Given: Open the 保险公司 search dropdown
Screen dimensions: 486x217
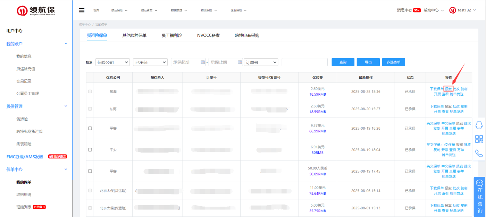Looking at the screenshot, I should [x=112, y=62].
